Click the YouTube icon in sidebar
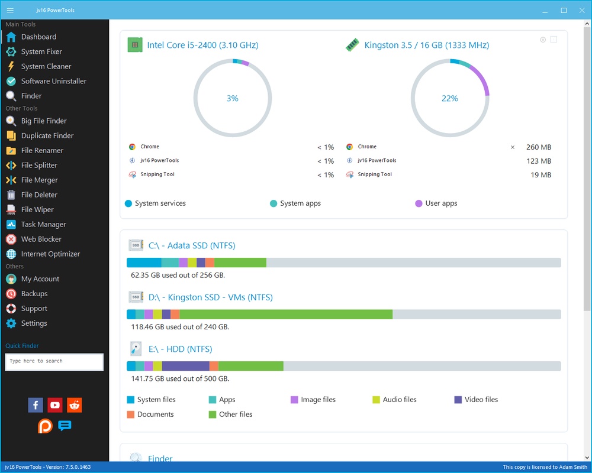 (55, 405)
